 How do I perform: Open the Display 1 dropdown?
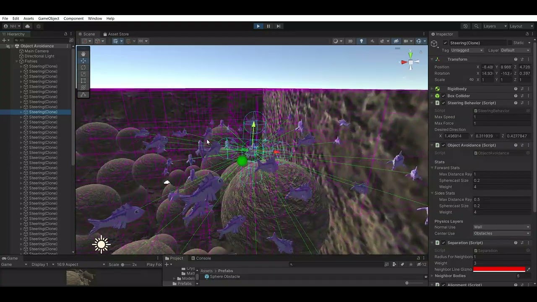[x=42, y=265]
